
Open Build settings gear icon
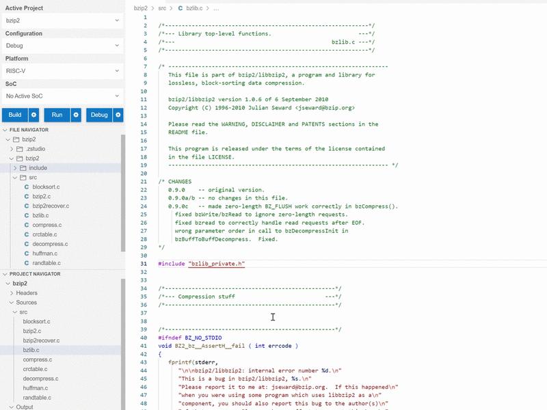pos(34,115)
